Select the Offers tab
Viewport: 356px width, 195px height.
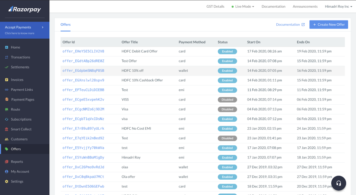(65, 25)
